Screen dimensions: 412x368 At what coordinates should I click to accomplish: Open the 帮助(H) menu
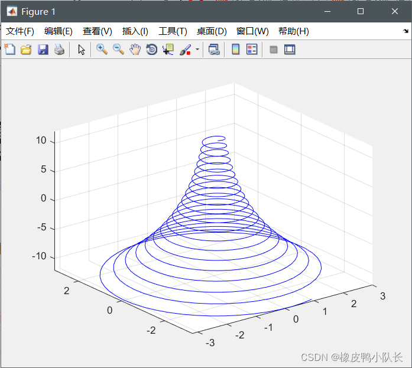294,31
